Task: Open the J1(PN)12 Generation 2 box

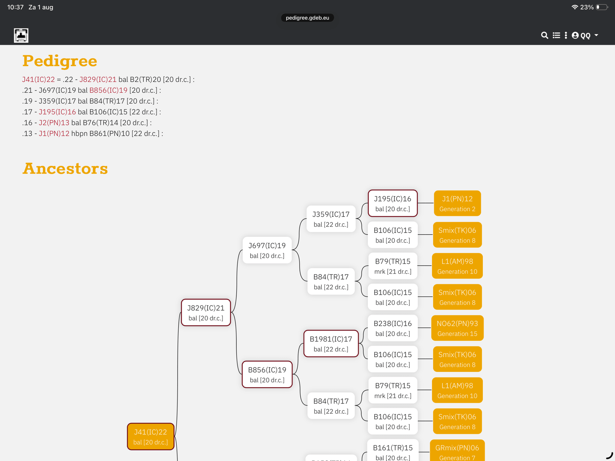Action: pyautogui.click(x=457, y=203)
